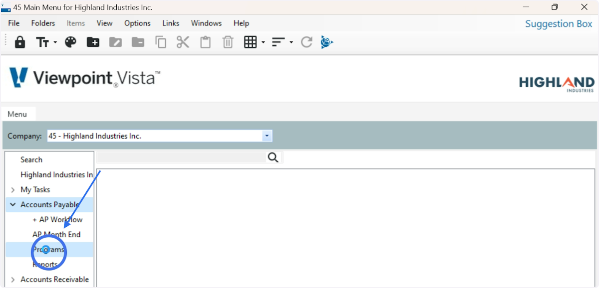Click the refresh icon

pos(306,42)
